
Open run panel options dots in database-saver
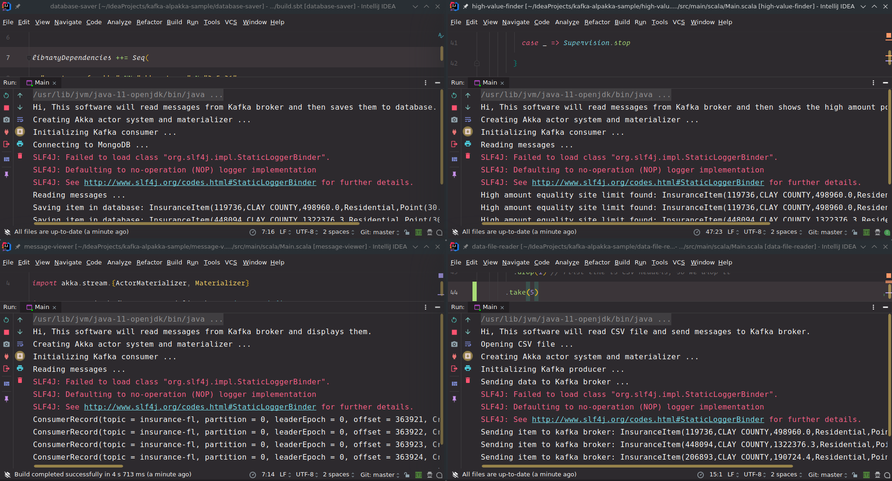click(x=426, y=83)
